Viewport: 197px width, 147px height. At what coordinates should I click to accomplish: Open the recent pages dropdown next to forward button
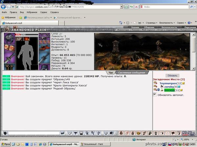point(13,7)
